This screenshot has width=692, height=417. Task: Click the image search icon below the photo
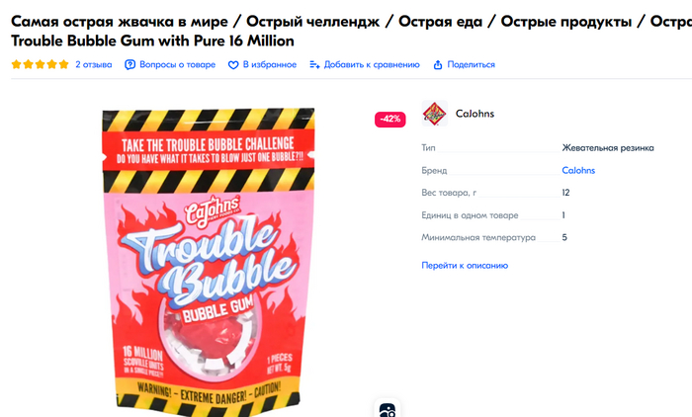(388, 409)
